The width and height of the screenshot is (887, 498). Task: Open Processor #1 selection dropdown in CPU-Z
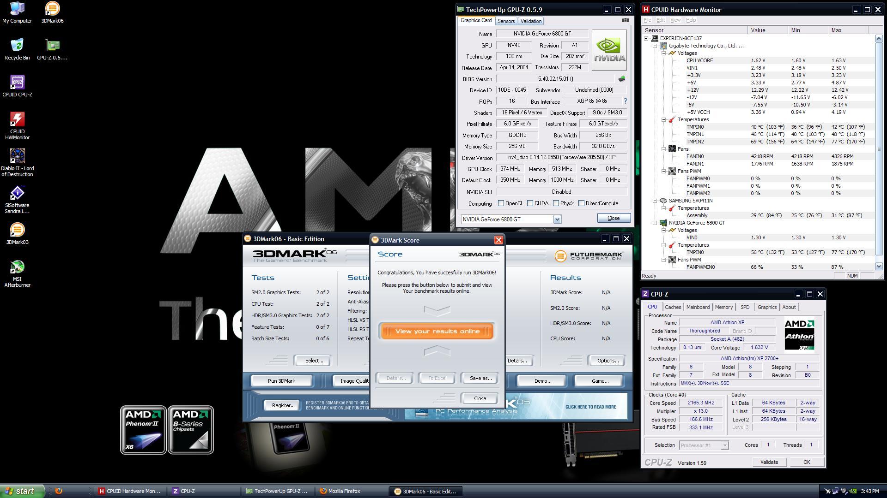(724, 445)
